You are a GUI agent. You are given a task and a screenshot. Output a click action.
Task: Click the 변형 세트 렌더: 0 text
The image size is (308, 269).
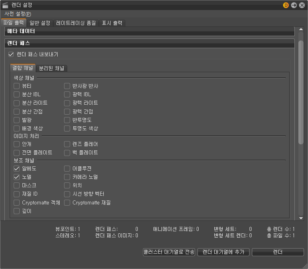click(233, 236)
